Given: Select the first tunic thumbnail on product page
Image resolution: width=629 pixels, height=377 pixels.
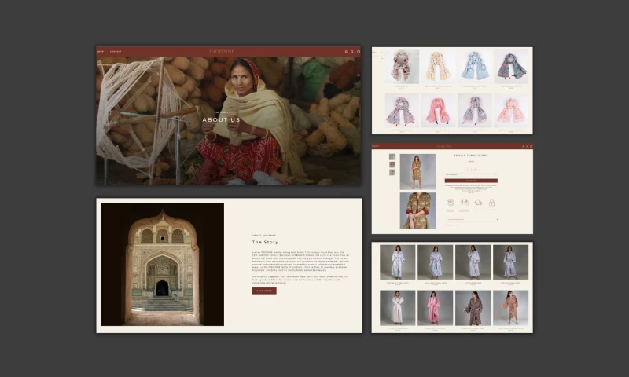Looking at the screenshot, I should pos(392,156).
